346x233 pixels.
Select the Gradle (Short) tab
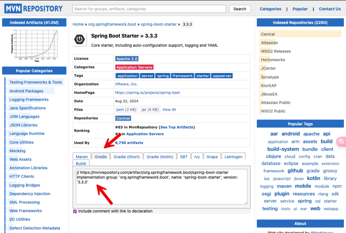(x=127, y=156)
